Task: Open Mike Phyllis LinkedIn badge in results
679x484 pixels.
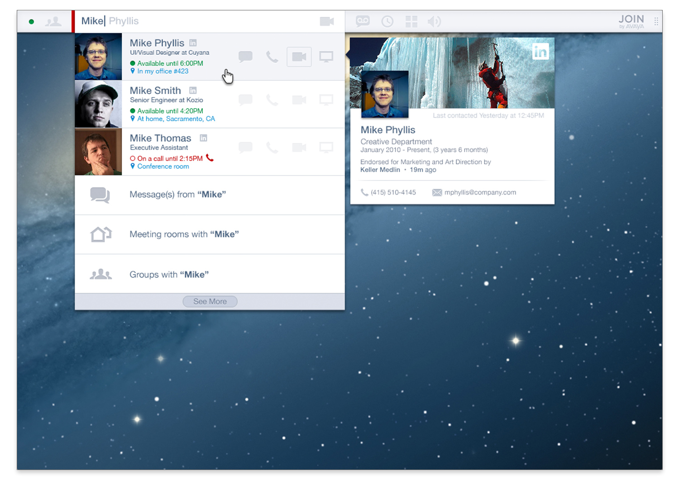Action: [x=193, y=43]
